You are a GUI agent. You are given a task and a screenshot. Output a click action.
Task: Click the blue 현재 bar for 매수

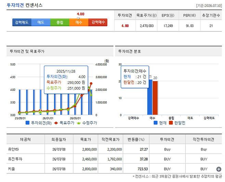coord(150,97)
